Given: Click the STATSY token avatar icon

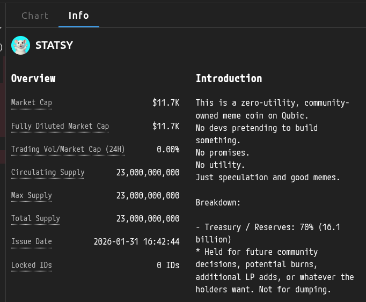Looking at the screenshot, I should point(20,46).
